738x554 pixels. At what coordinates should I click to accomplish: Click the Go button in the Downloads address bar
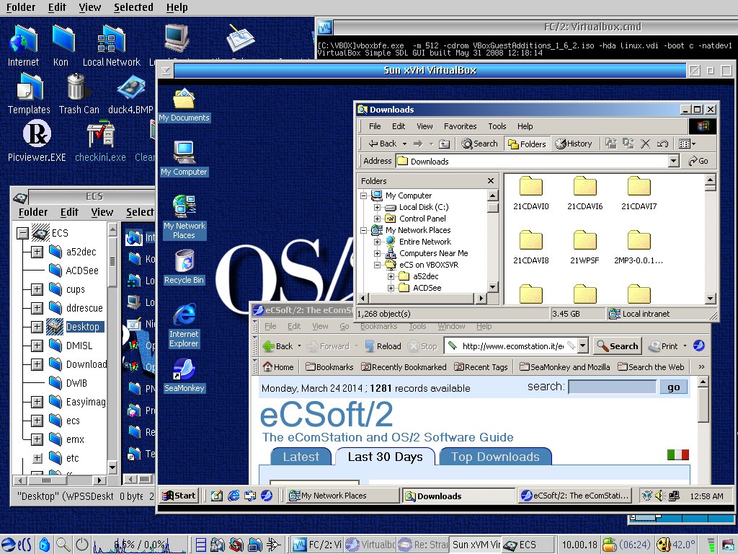(698, 161)
